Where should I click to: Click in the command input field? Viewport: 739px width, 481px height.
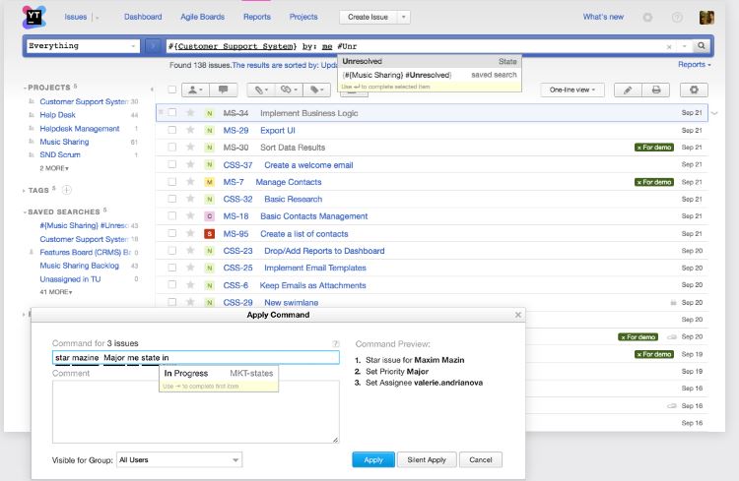coord(196,358)
